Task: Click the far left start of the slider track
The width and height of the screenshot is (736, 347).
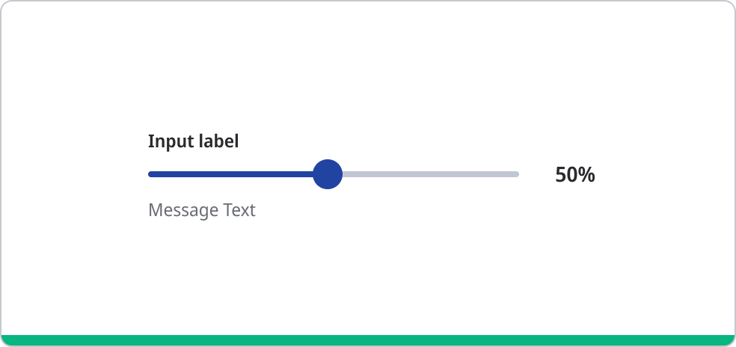Action: pos(151,174)
